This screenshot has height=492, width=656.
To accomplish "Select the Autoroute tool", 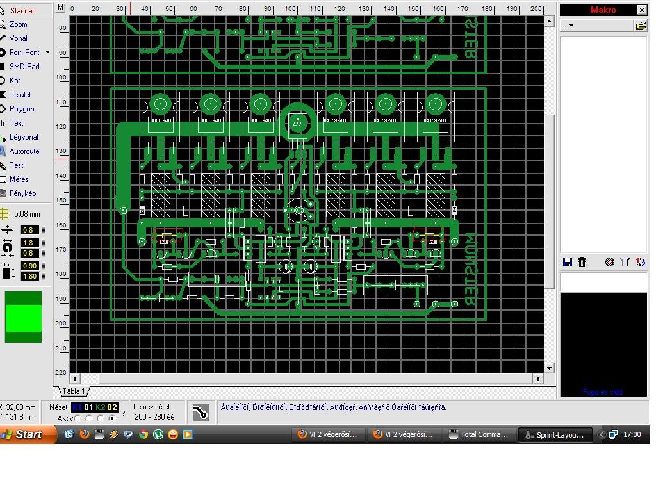I will pos(25,151).
